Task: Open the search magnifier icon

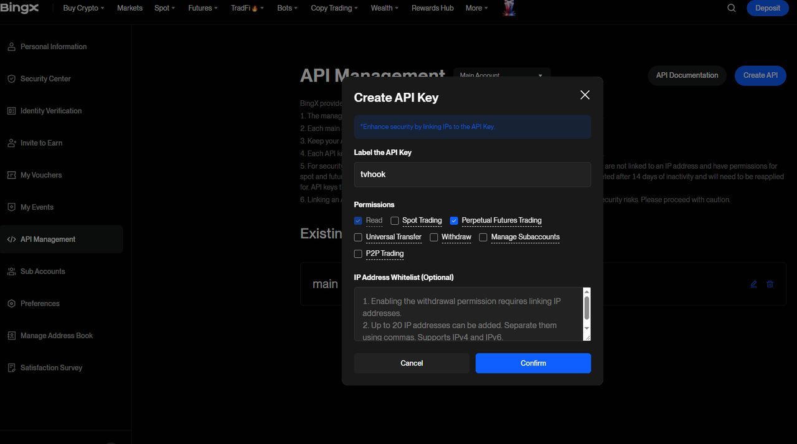Action: [x=732, y=8]
